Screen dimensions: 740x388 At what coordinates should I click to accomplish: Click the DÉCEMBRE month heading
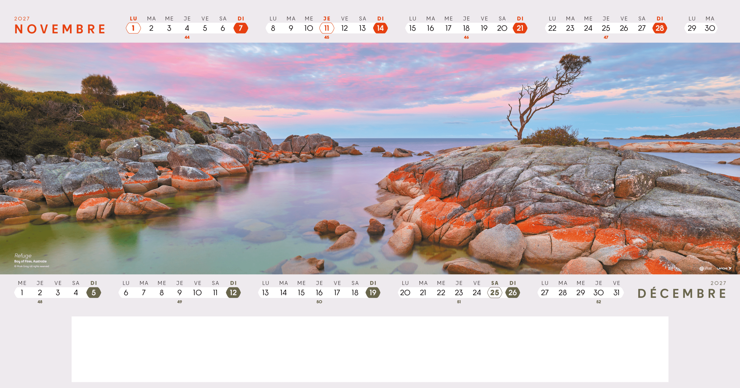682,293
